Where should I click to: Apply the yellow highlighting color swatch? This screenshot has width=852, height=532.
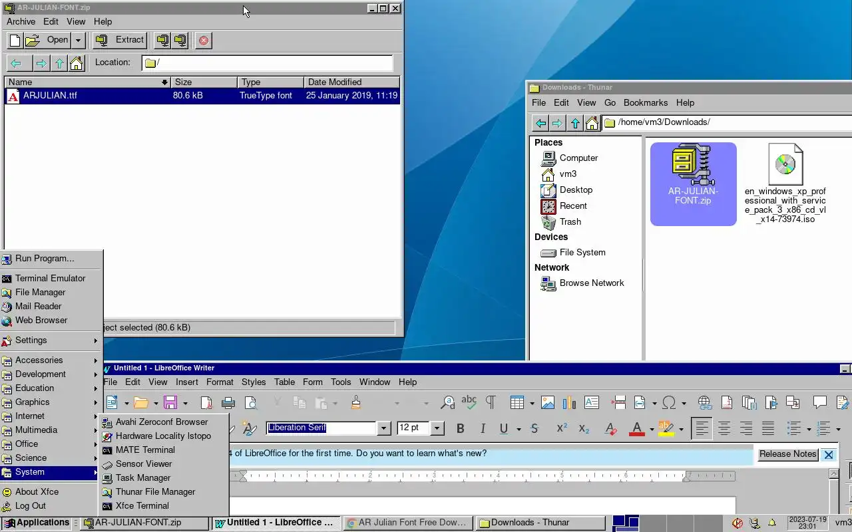click(x=666, y=429)
